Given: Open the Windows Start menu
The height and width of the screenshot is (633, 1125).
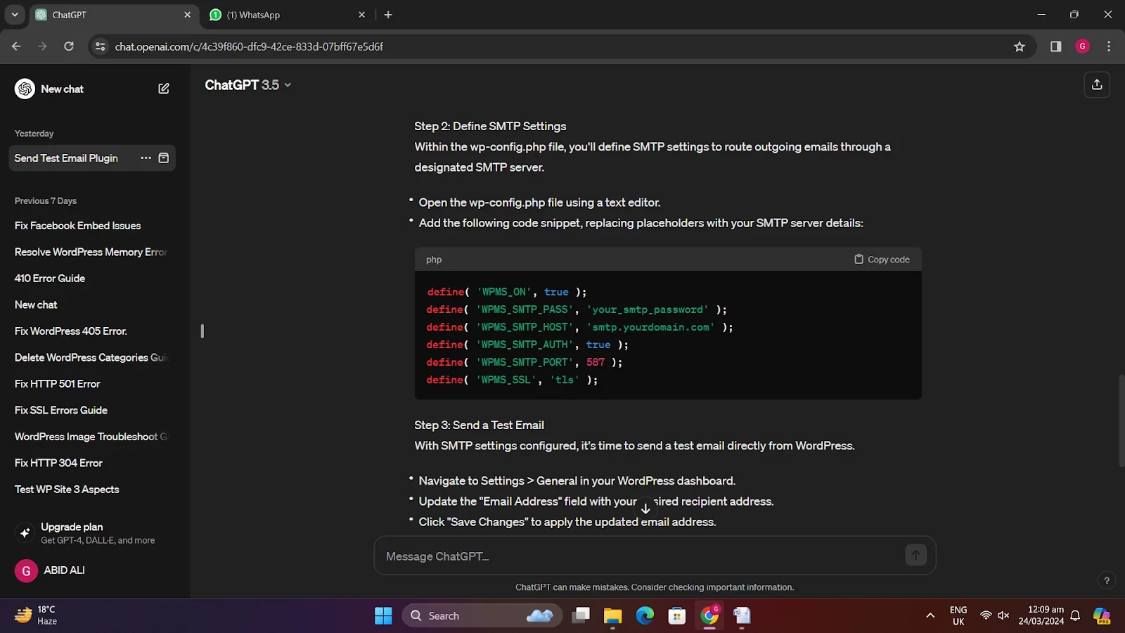Looking at the screenshot, I should pyautogui.click(x=383, y=616).
